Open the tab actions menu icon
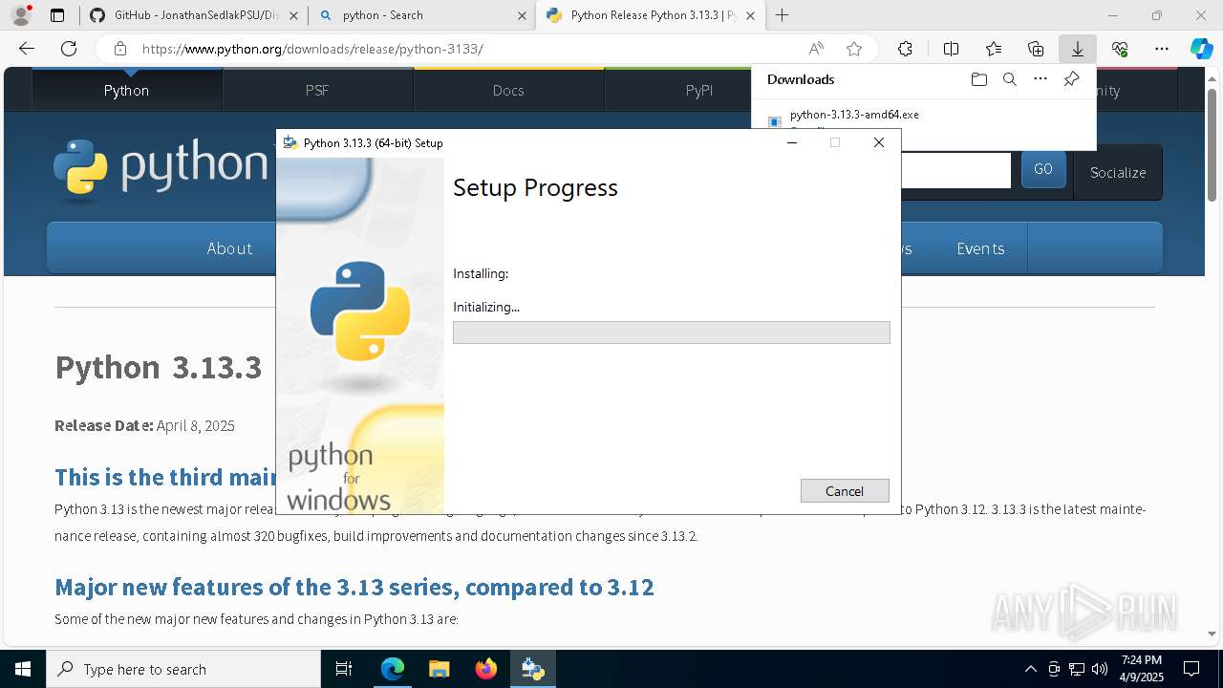The width and height of the screenshot is (1223, 688). 57,15
